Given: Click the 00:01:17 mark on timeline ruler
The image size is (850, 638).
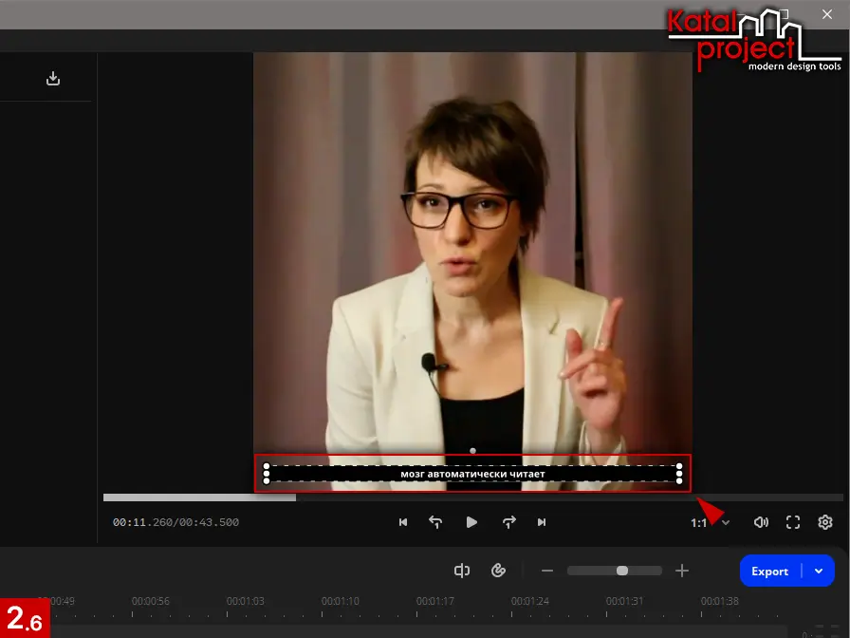Looking at the screenshot, I should (434, 601).
